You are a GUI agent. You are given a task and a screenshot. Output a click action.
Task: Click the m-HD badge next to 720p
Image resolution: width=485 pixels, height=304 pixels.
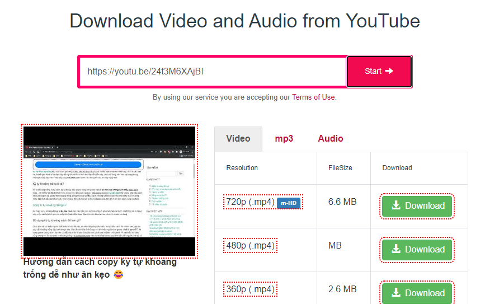click(289, 203)
